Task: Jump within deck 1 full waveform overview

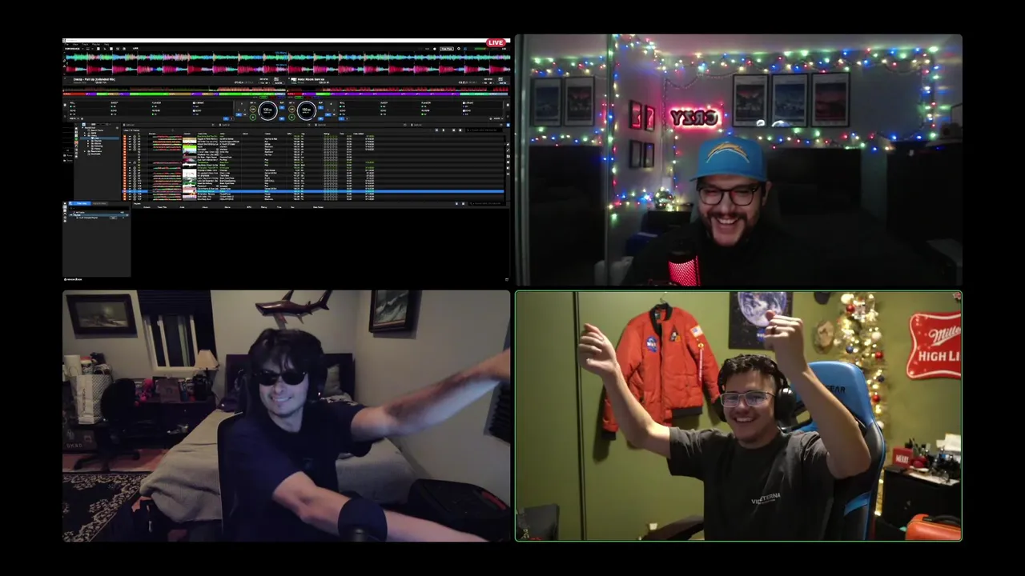Action: (x=174, y=88)
